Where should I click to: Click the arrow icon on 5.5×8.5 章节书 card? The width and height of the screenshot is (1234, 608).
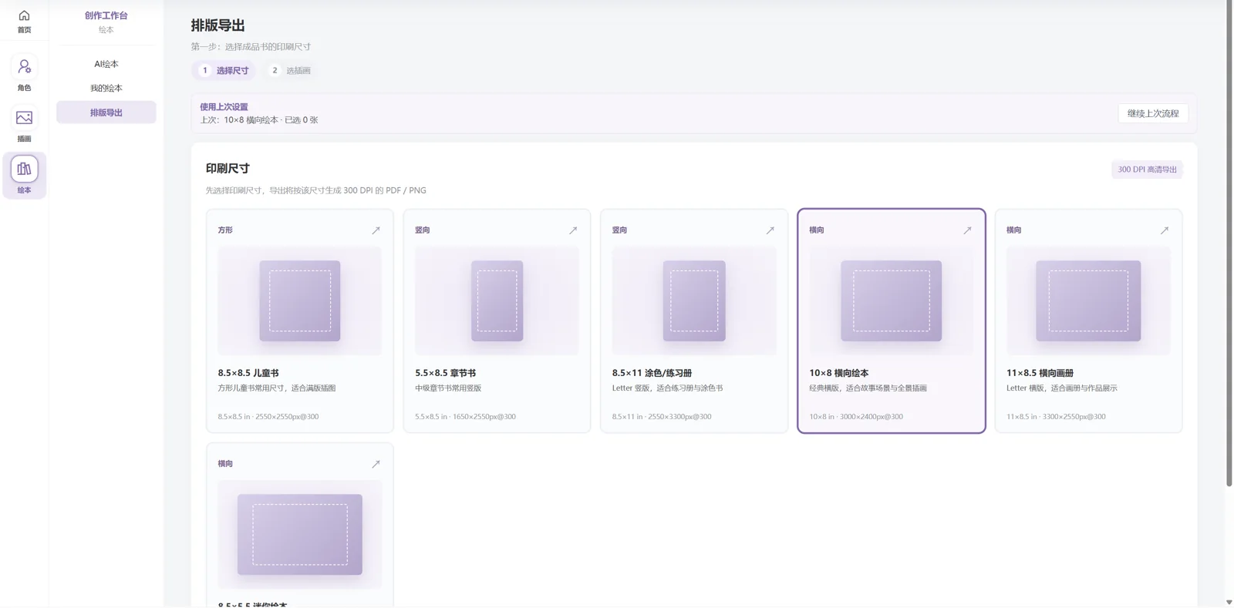click(573, 230)
